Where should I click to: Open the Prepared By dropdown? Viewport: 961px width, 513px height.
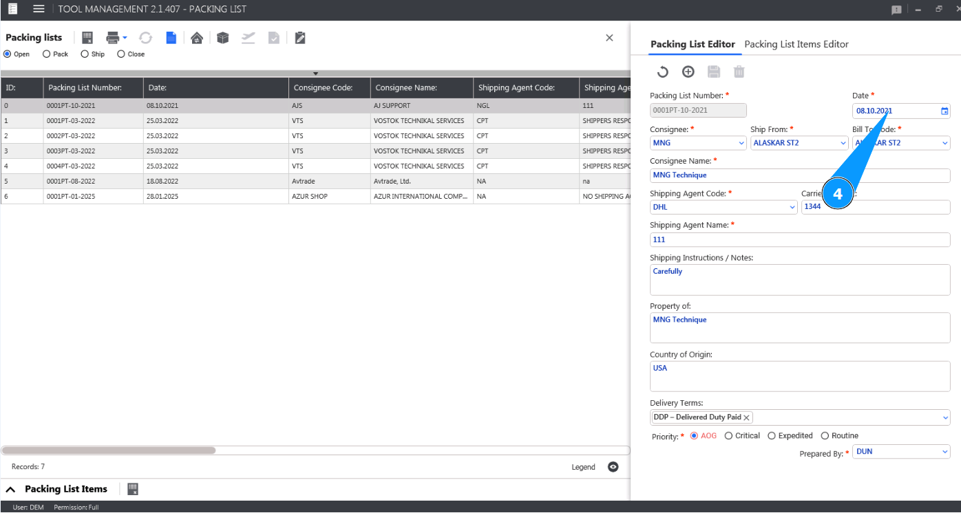point(944,452)
